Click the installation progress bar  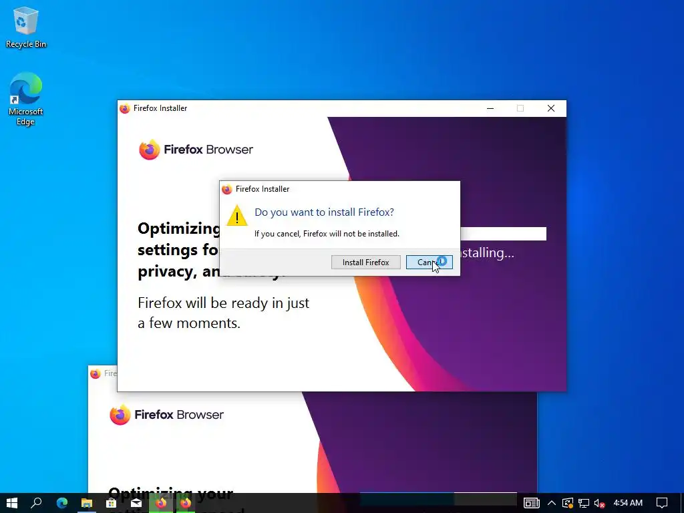(x=503, y=234)
